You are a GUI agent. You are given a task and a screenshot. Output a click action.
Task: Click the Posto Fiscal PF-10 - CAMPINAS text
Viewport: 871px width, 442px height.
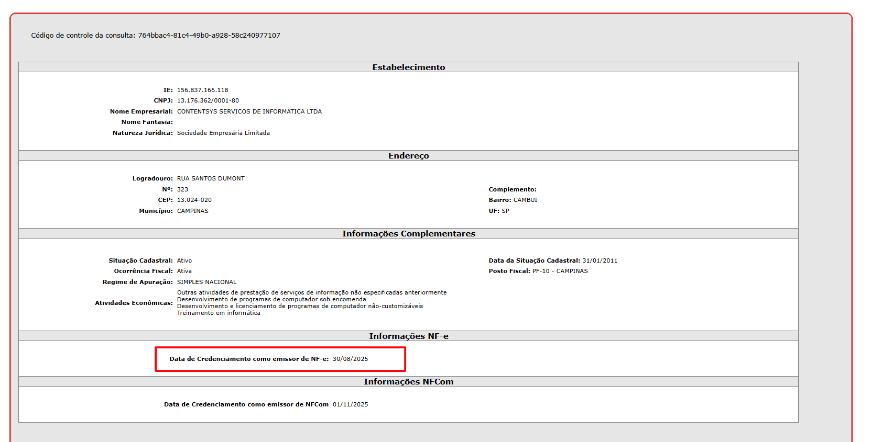560,271
